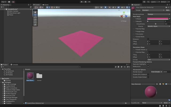Click the shader Edit button
171x107 pixels.
pos(168,10)
